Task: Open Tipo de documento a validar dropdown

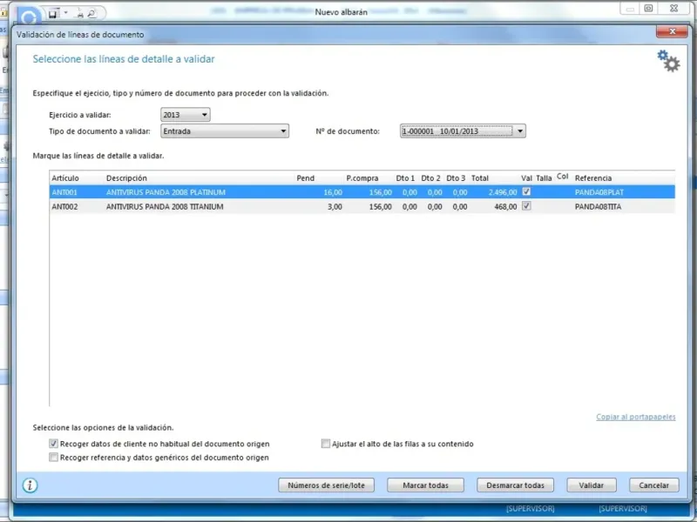Action: click(x=225, y=131)
